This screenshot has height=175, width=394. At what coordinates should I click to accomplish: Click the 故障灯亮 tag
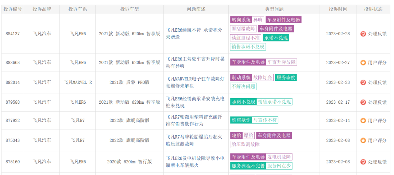coord(263,77)
